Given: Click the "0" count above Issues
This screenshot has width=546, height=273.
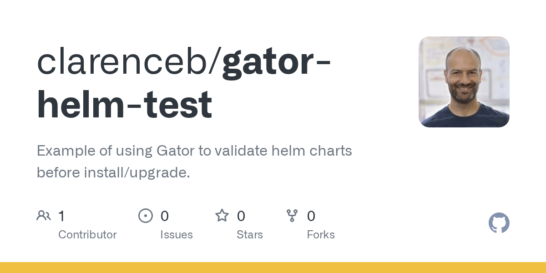Looking at the screenshot, I should tap(165, 216).
